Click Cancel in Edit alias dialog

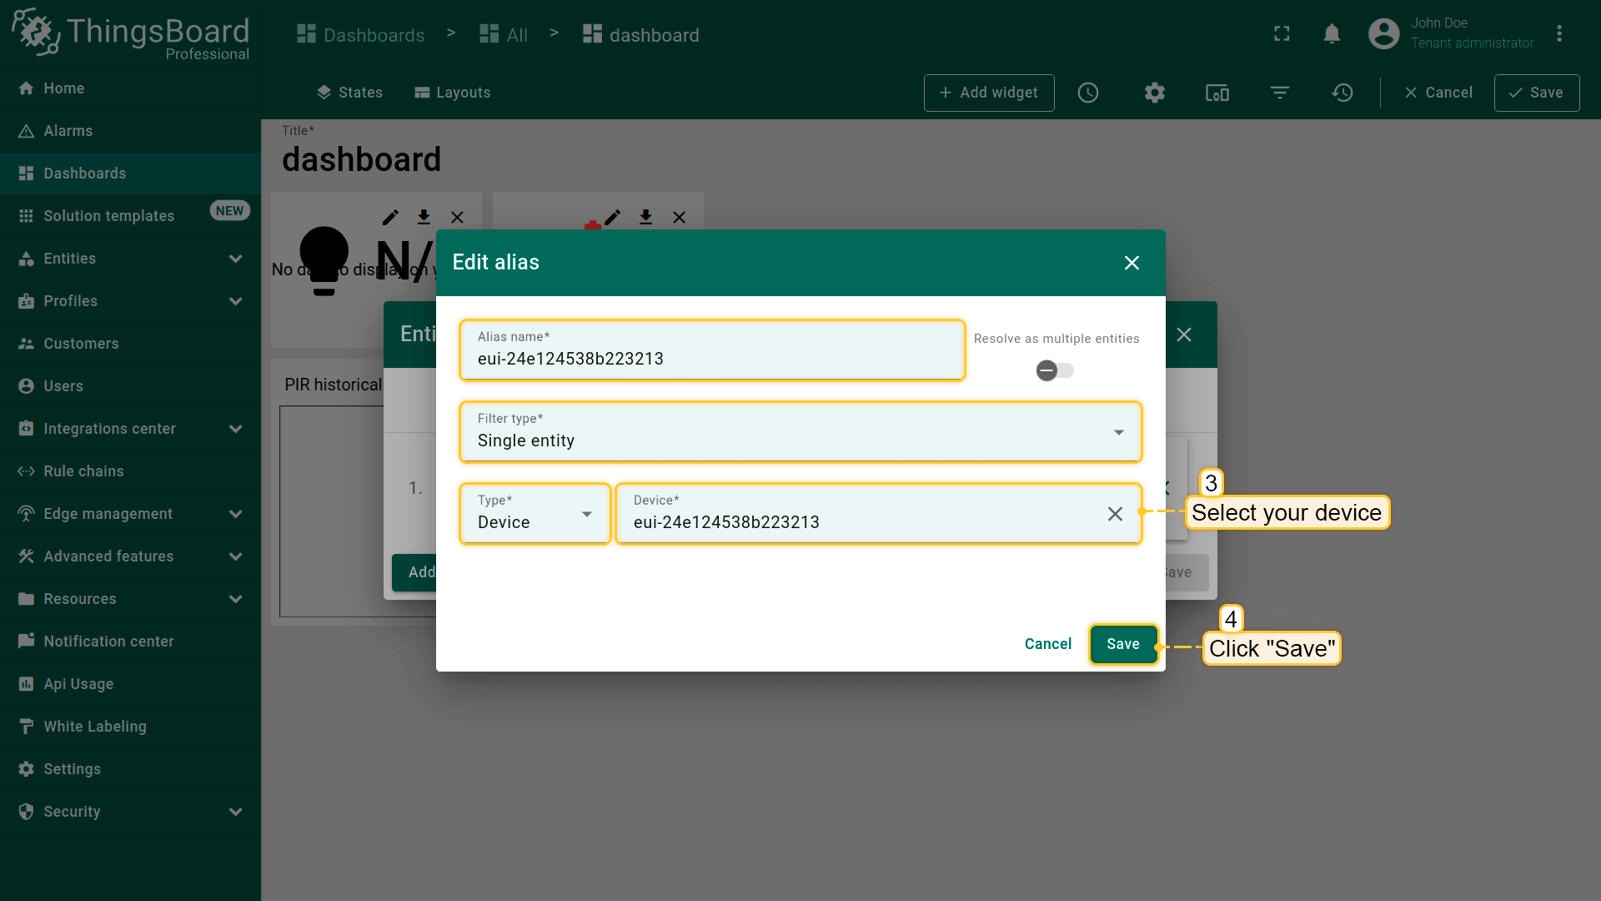pyautogui.click(x=1047, y=644)
